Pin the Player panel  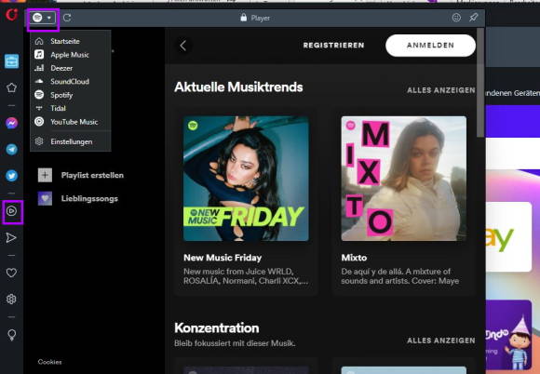click(x=474, y=18)
